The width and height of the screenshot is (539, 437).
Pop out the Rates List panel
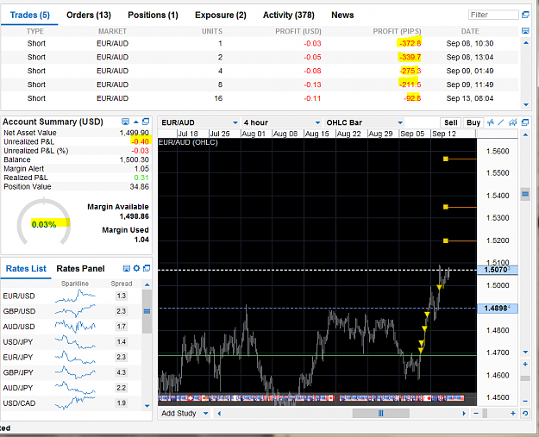pos(147,268)
